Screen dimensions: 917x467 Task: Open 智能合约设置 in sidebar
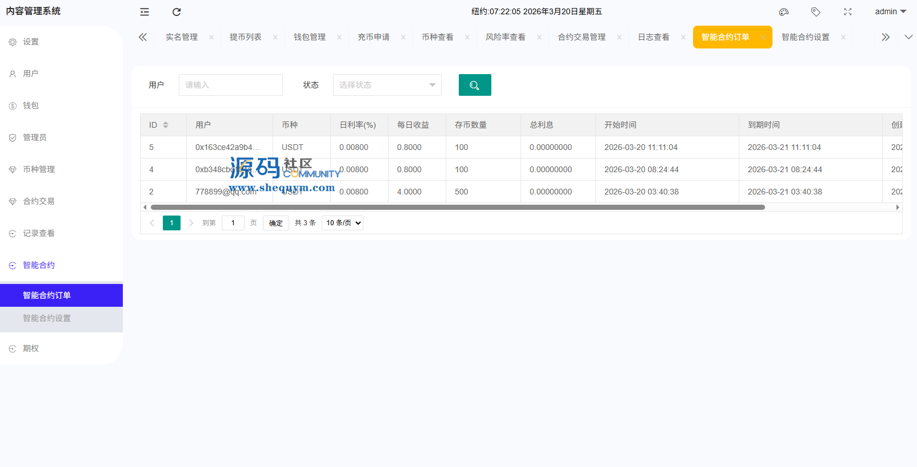(47, 318)
